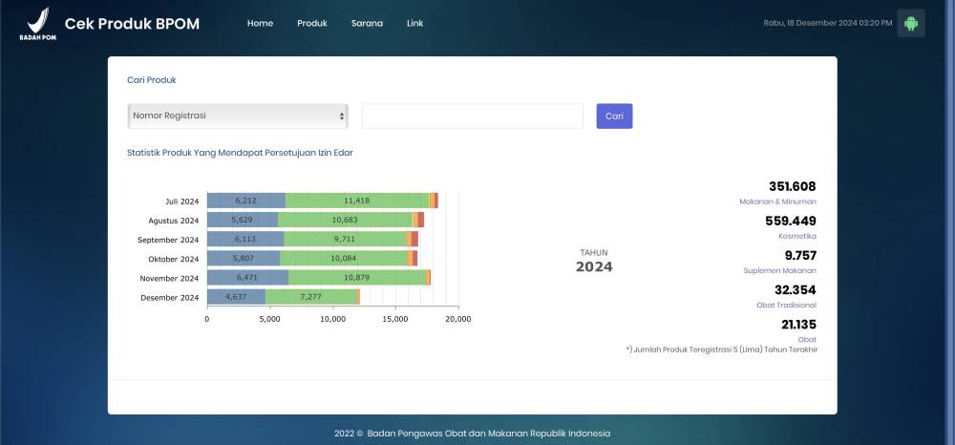Expand the Nomor Registrasi dropdown
955x445 pixels.
coord(238,116)
